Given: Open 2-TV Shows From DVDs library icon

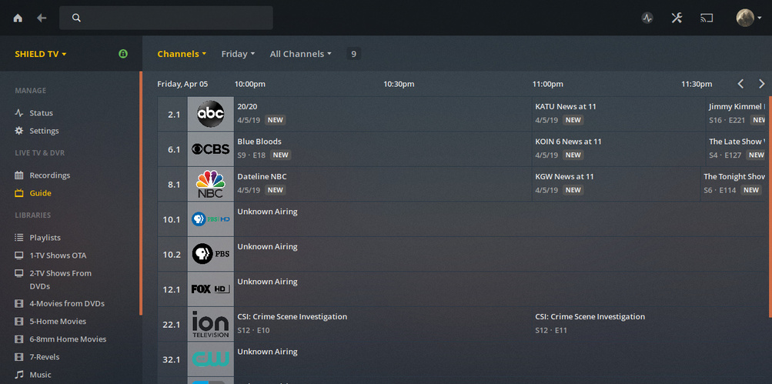Looking at the screenshot, I should pos(19,273).
